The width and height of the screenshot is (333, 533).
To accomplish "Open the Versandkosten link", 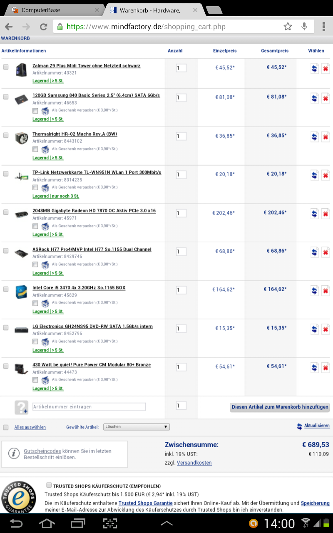I will 194,463.
